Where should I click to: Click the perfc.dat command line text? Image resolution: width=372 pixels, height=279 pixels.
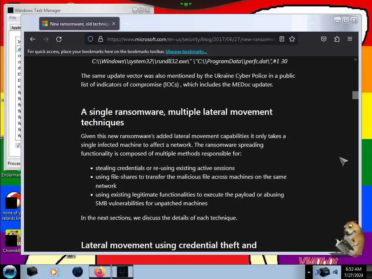pos(190,61)
